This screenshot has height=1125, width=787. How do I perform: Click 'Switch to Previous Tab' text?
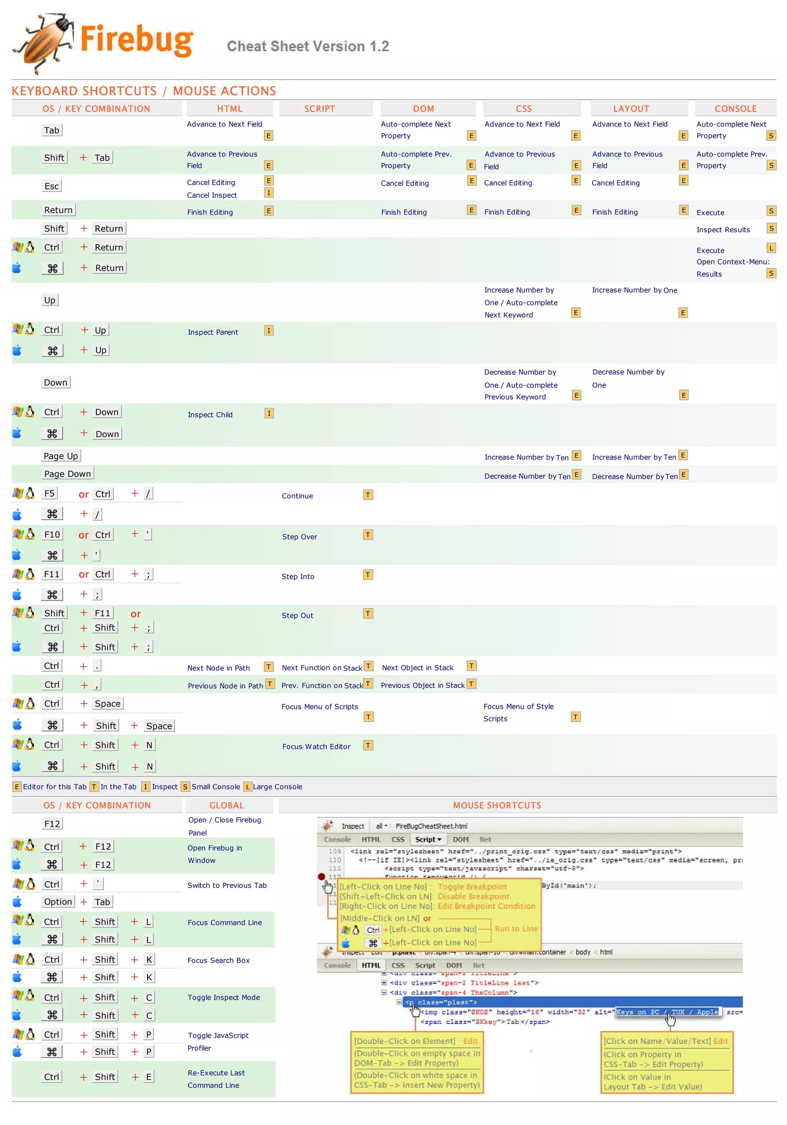pyautogui.click(x=227, y=885)
